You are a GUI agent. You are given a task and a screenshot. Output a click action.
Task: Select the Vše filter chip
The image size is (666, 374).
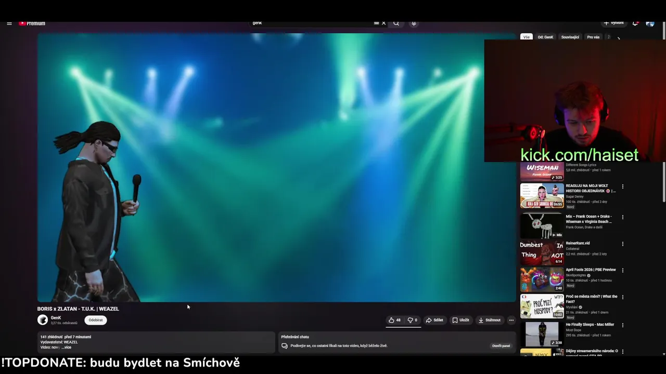coord(527,37)
